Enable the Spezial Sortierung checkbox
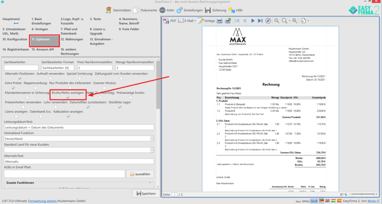The width and height of the screenshot is (382, 204). click(x=80, y=78)
